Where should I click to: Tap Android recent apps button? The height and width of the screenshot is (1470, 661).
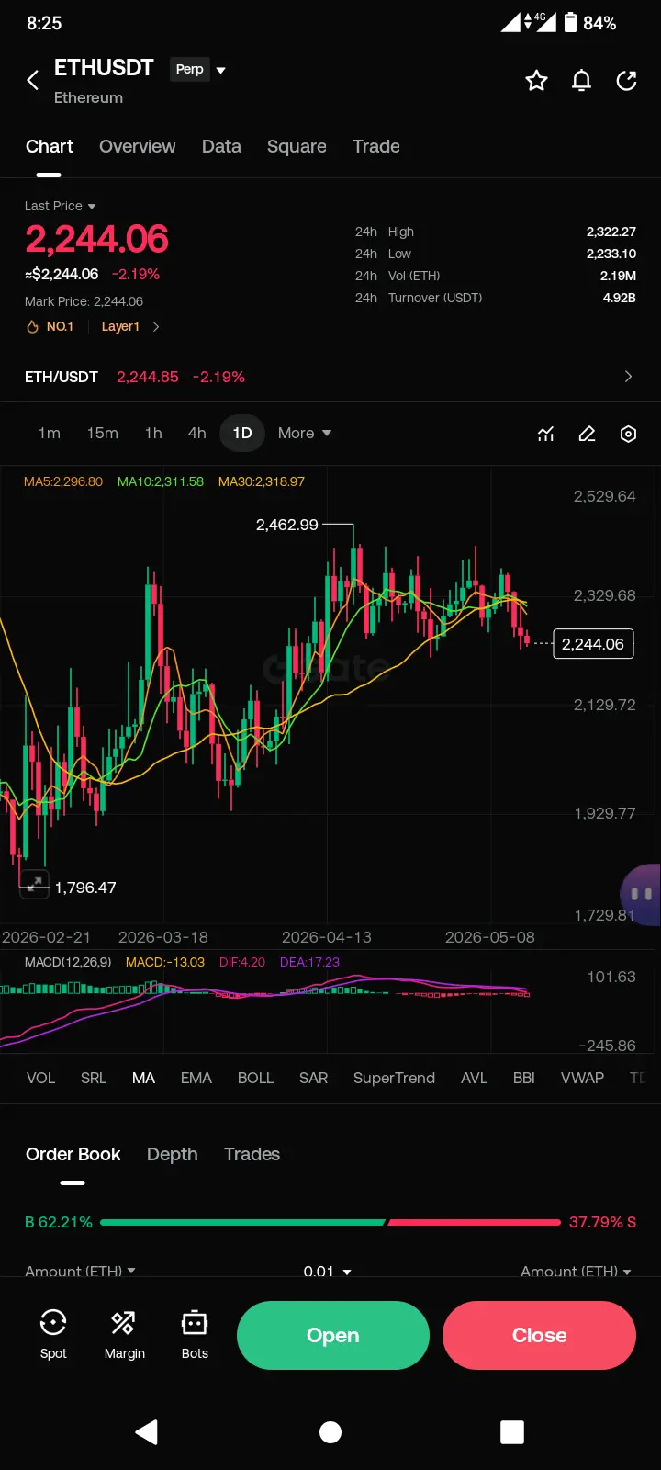pos(512,1431)
